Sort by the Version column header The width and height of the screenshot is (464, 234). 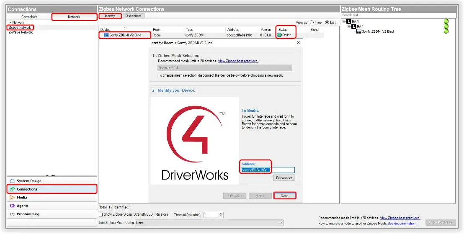pyautogui.click(x=267, y=30)
